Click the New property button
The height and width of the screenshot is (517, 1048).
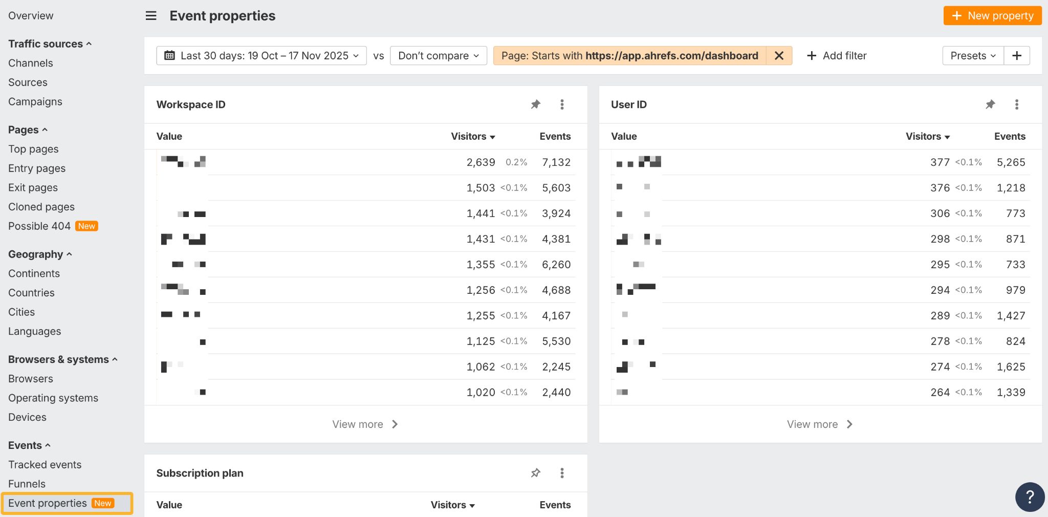pos(992,16)
